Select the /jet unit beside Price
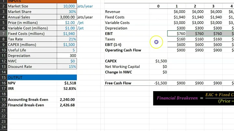 [81, 23]
